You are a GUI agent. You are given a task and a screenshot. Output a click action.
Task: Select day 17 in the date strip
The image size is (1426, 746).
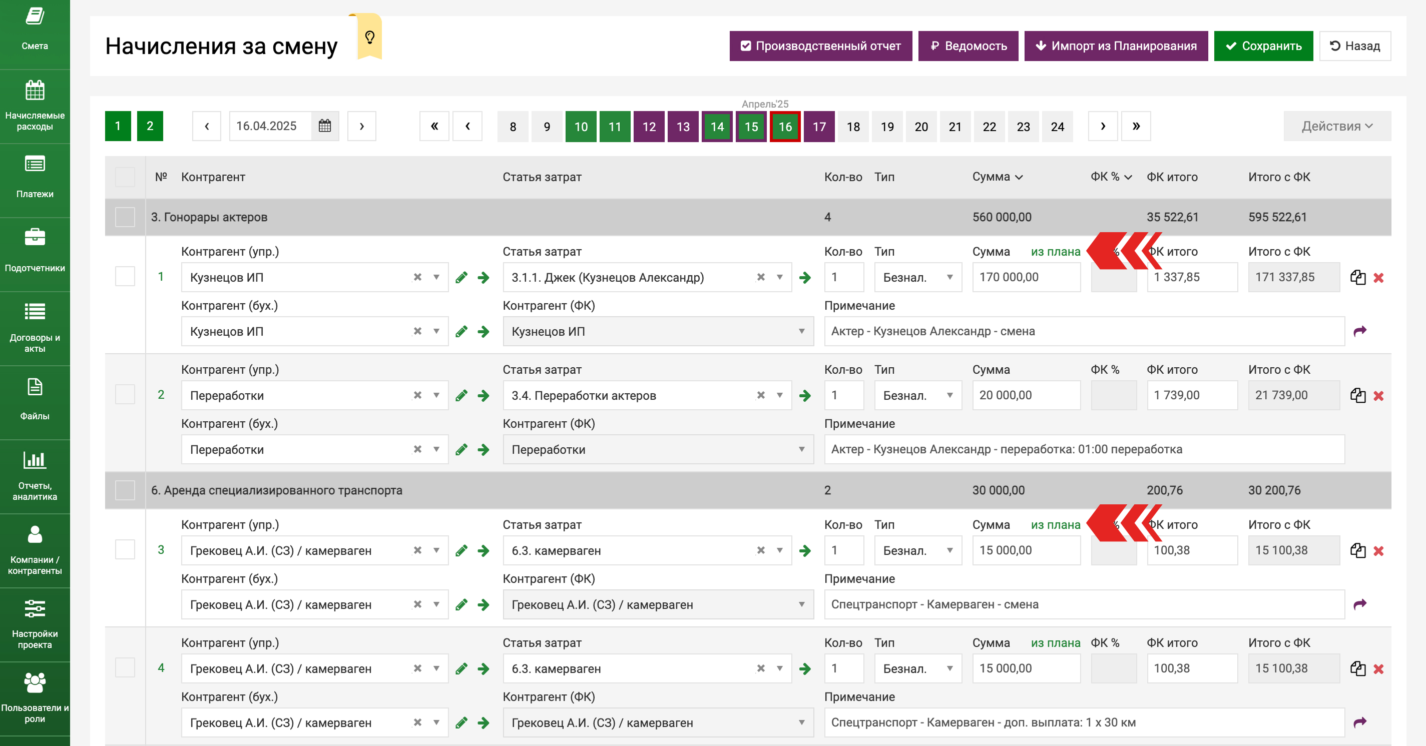pos(819,127)
